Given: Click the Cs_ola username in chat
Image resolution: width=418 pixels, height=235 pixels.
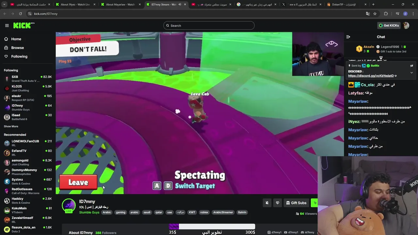Looking at the screenshot, I should (367, 85).
